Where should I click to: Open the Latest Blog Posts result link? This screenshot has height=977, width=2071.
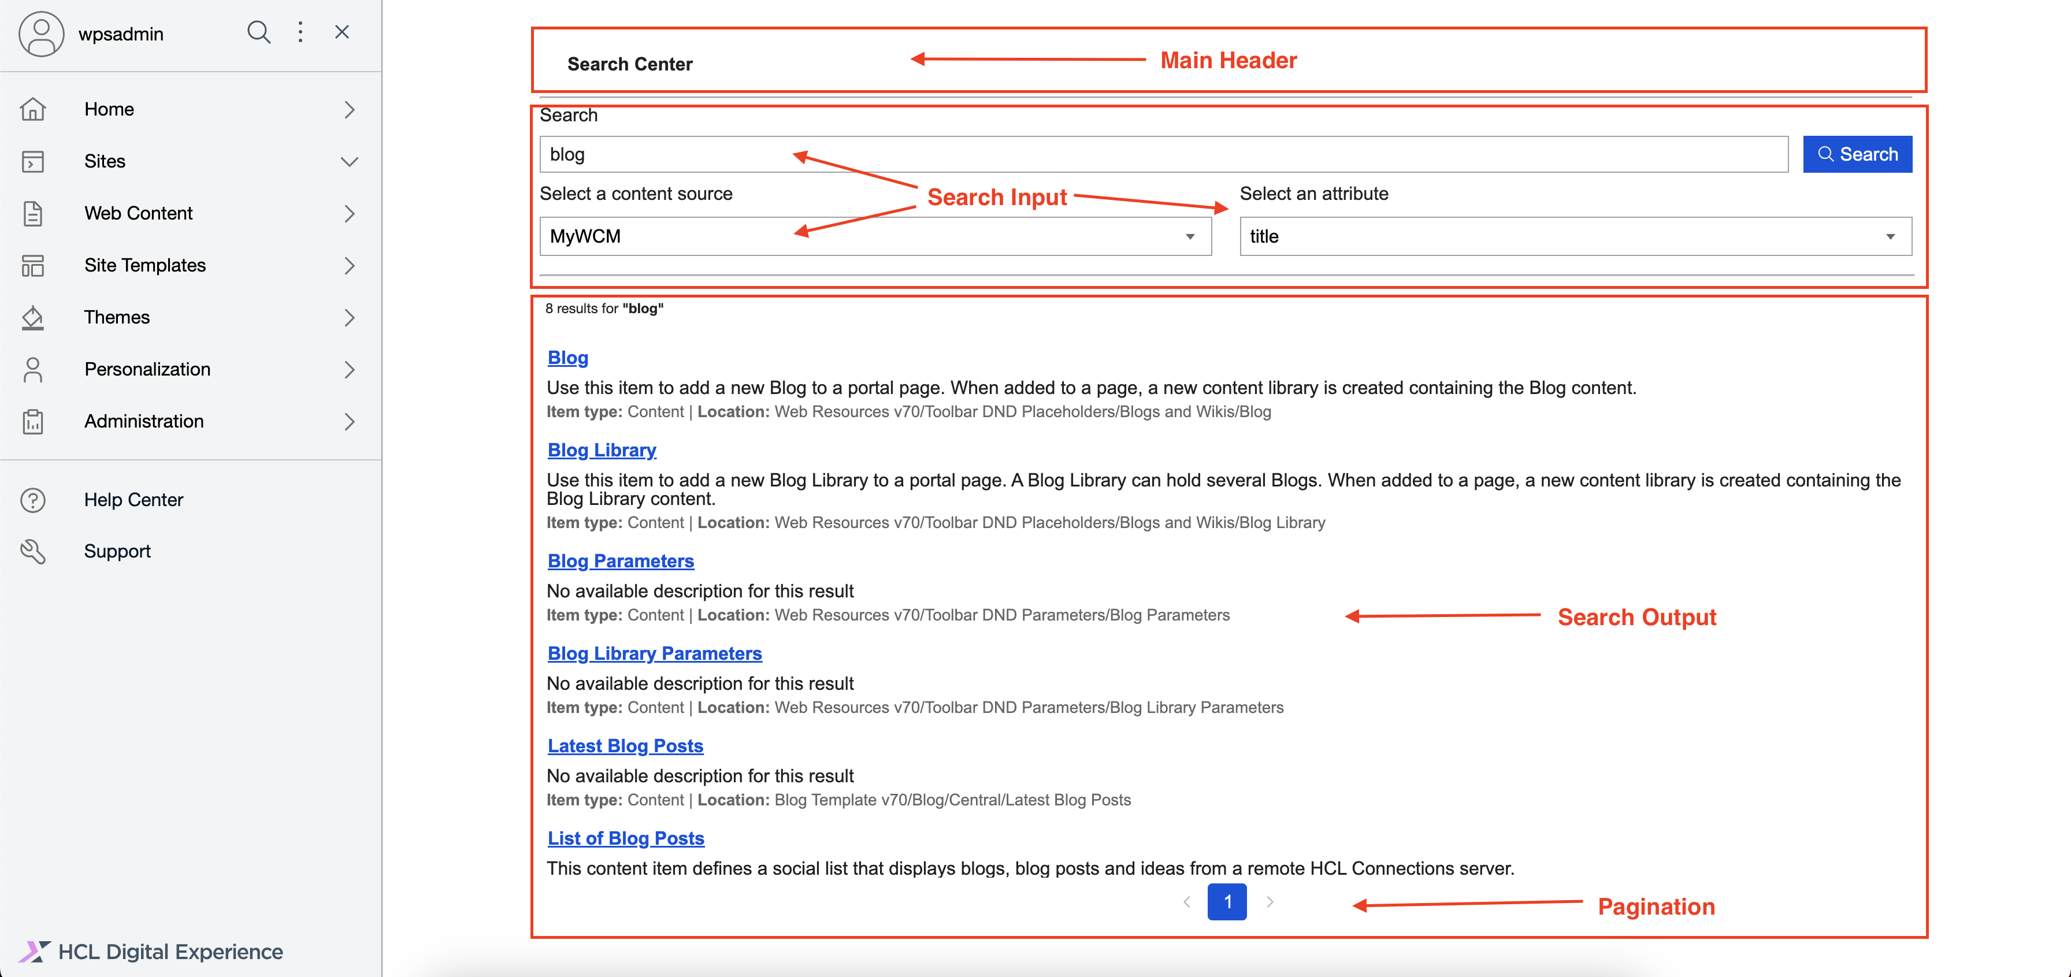click(x=625, y=746)
